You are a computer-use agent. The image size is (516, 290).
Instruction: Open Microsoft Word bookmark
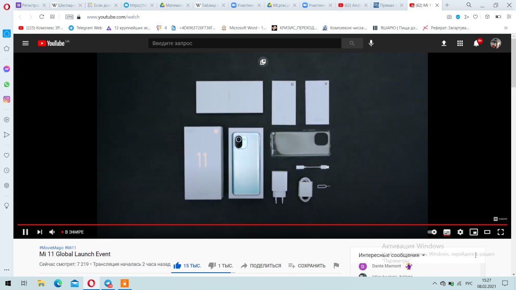[x=244, y=28]
